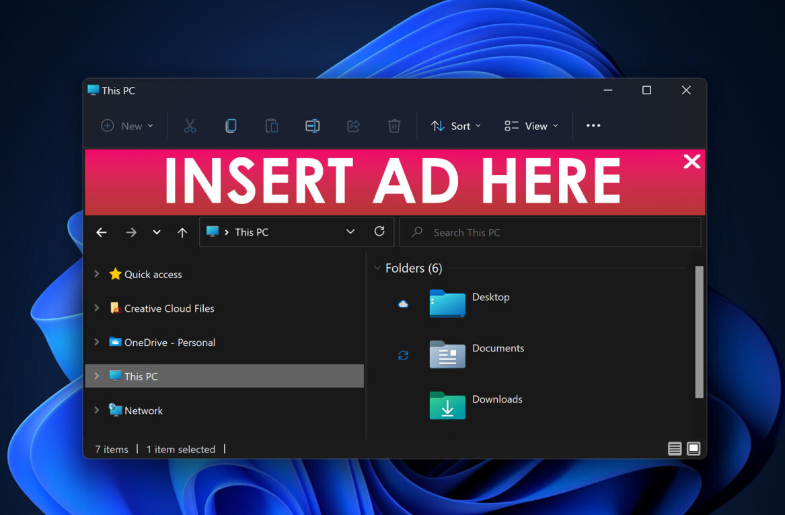Click the Share icon in toolbar
Viewport: 785px width, 515px height.
(x=353, y=126)
